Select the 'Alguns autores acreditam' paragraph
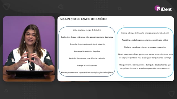The image size is (177, 99). [145, 56]
